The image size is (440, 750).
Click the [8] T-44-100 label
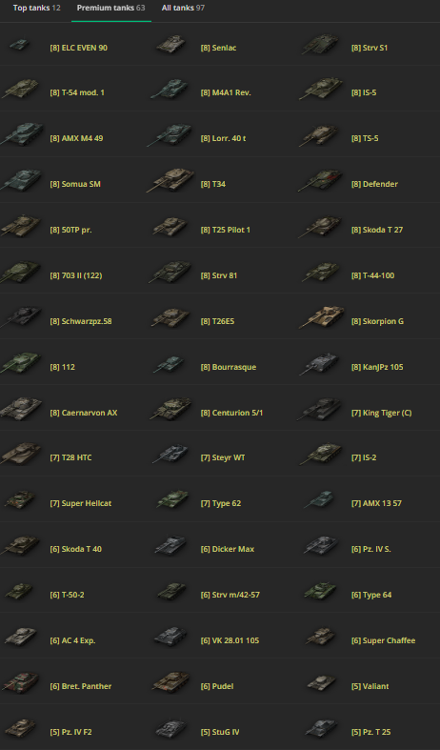coord(372,275)
